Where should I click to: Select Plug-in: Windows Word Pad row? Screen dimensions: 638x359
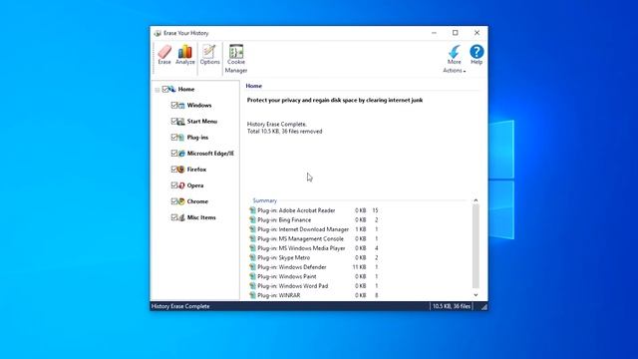[314, 286]
